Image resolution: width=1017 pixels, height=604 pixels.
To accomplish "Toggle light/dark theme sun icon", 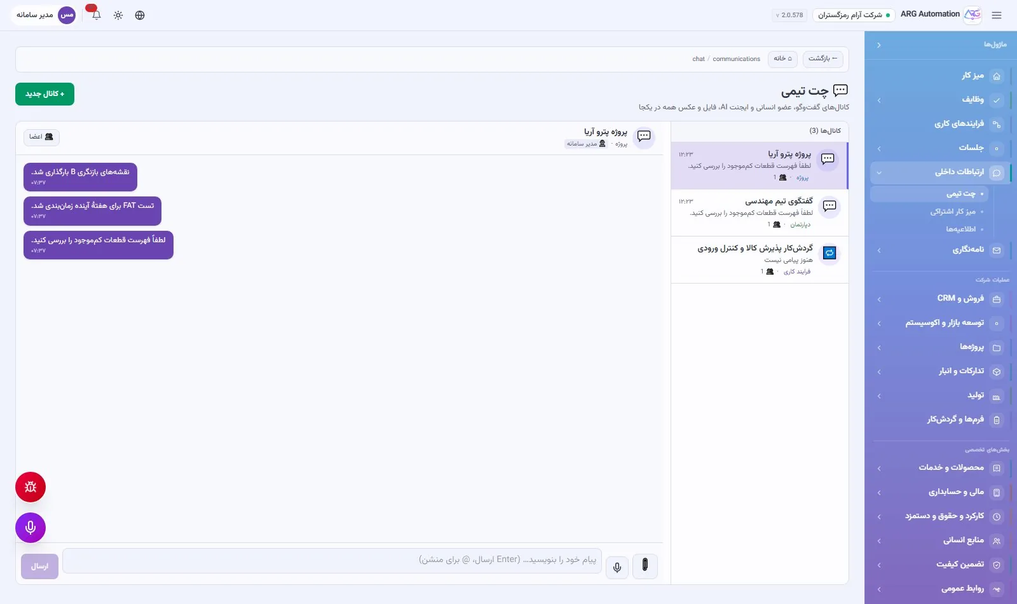I will pos(118,15).
